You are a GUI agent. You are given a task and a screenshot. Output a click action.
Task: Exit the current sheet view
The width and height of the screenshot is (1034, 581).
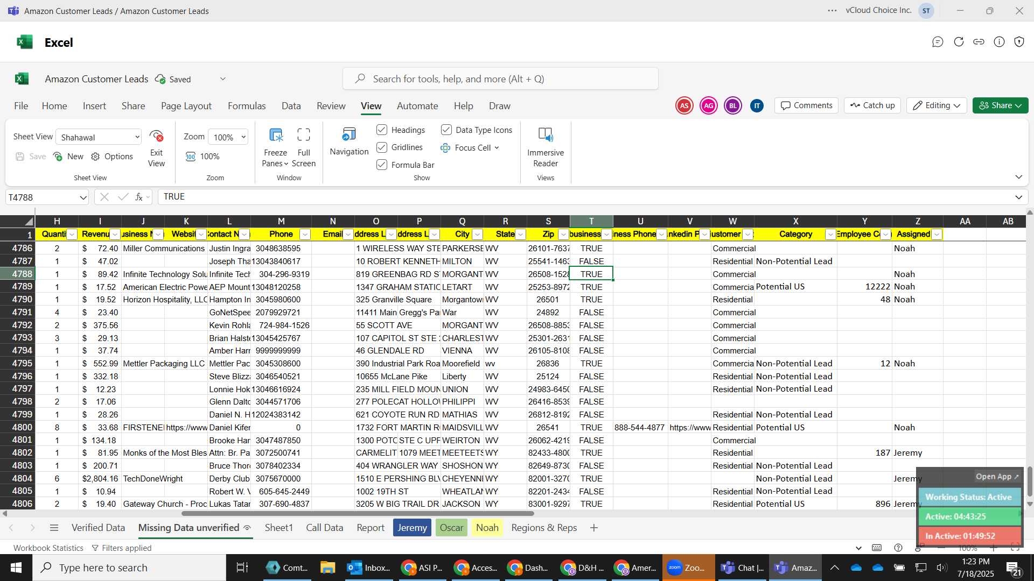[x=156, y=148]
